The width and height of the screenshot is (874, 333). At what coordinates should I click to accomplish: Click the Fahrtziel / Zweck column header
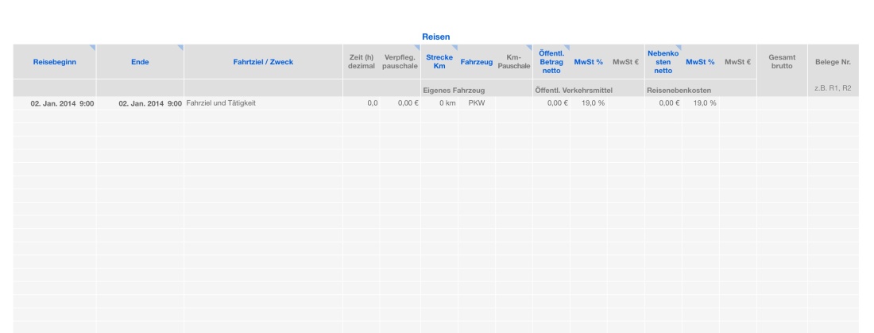click(262, 62)
